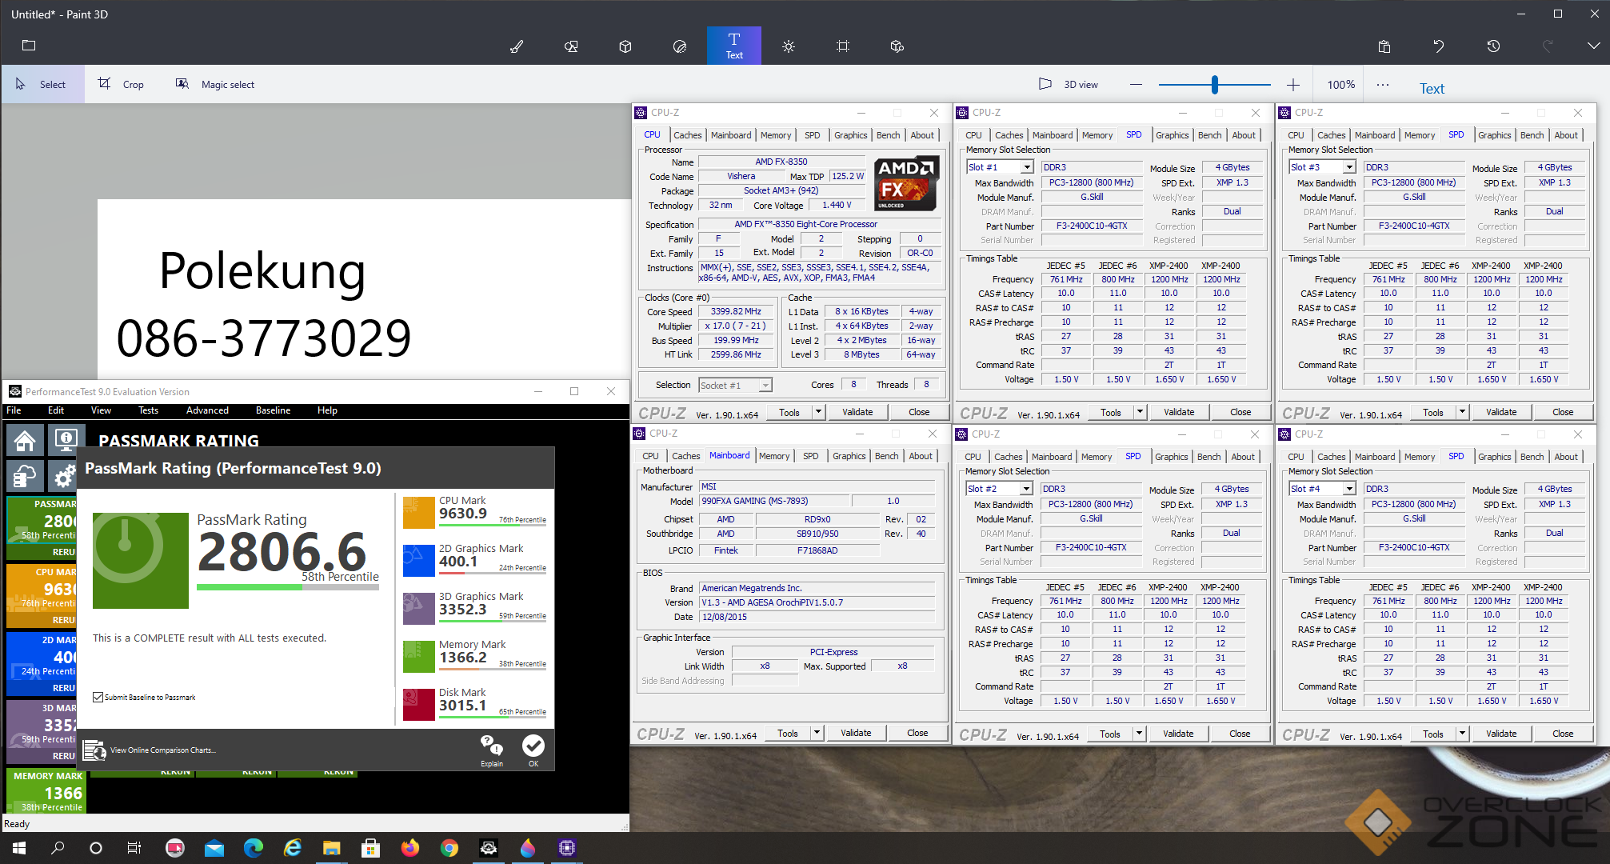Open the Effects tool
This screenshot has width=1610, height=864.
[789, 46]
